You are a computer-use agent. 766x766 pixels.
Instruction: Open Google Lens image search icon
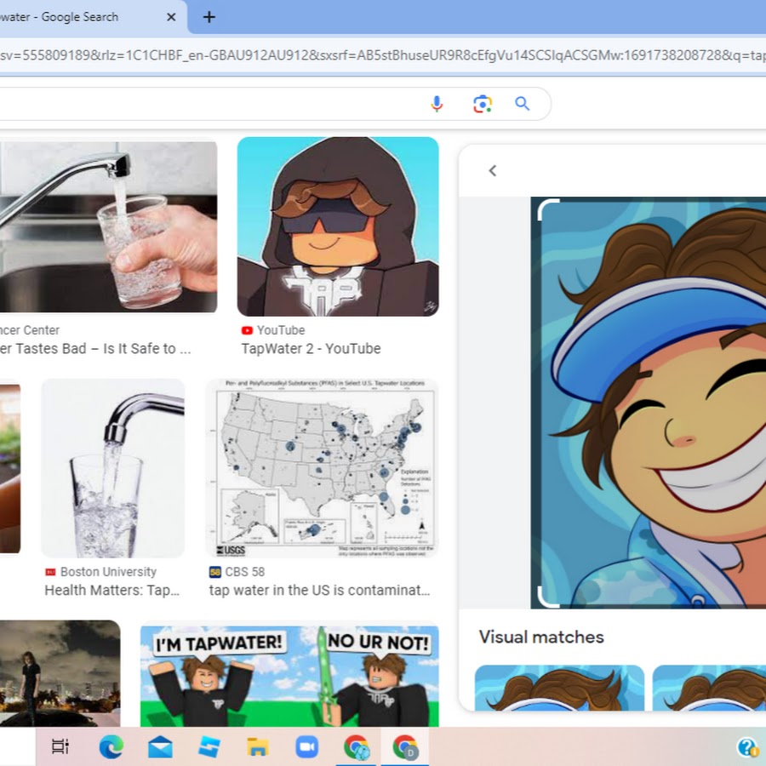[x=483, y=104]
